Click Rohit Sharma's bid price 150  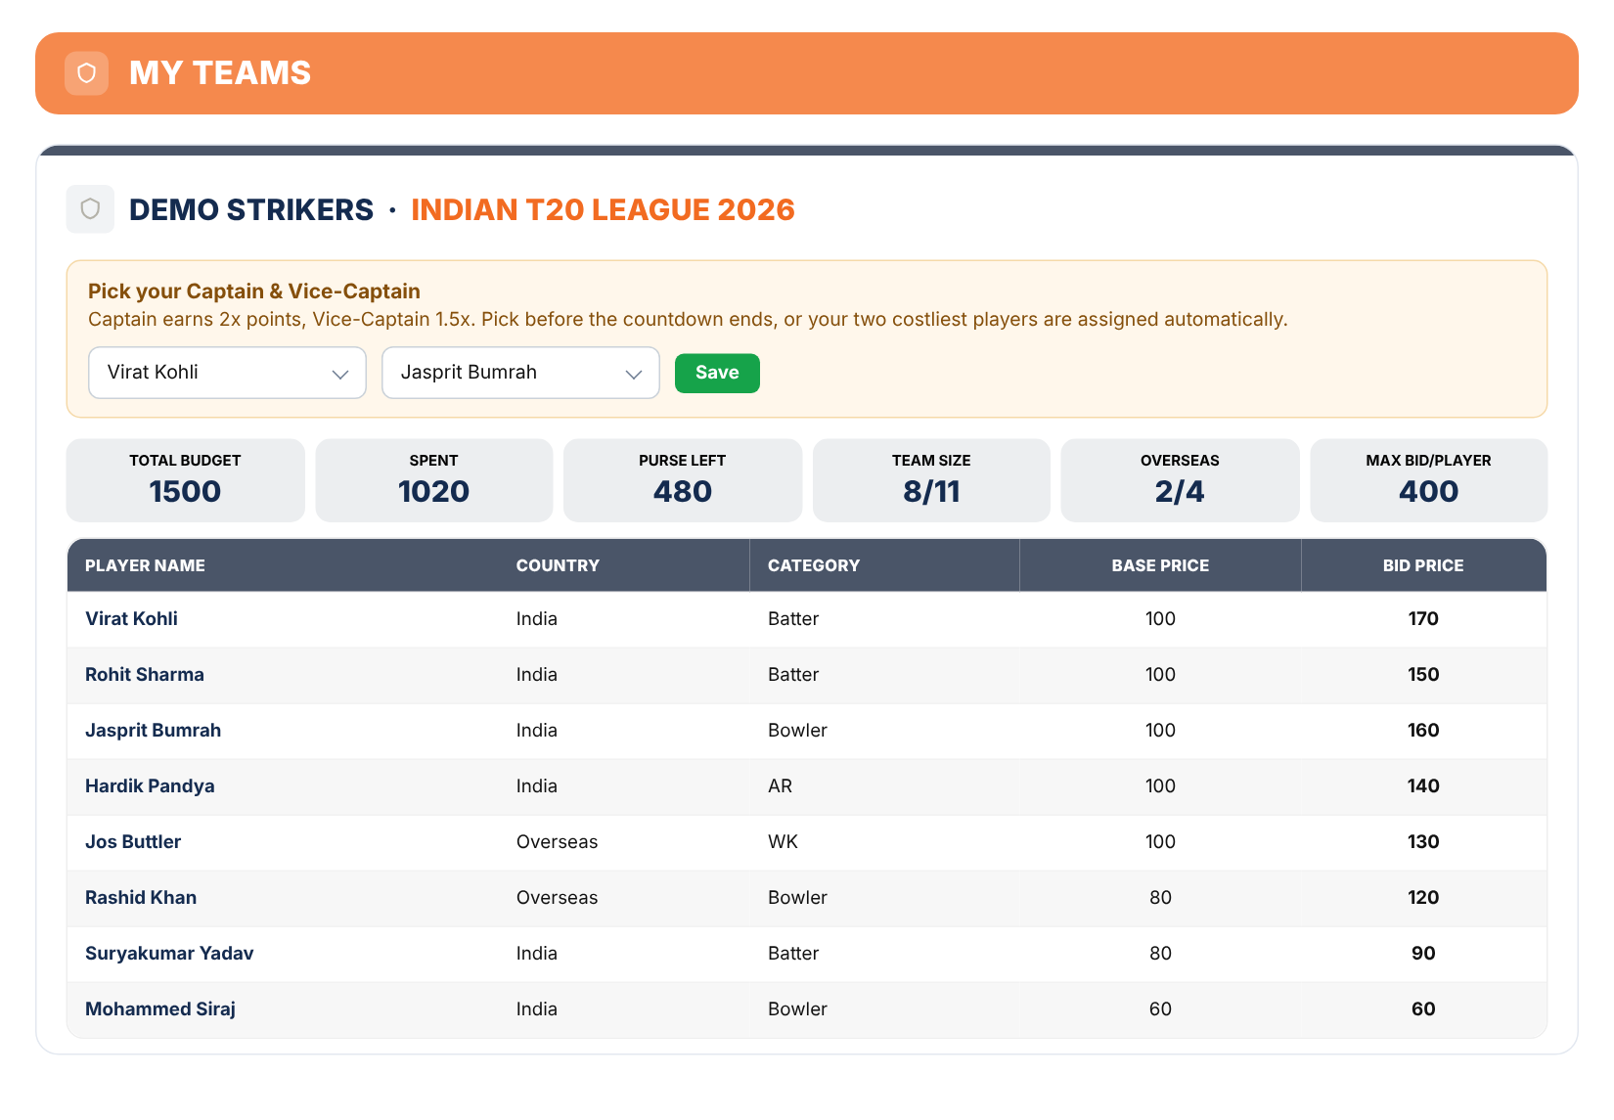click(1423, 674)
